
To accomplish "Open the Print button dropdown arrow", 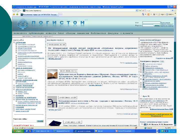I will [157, 14].
